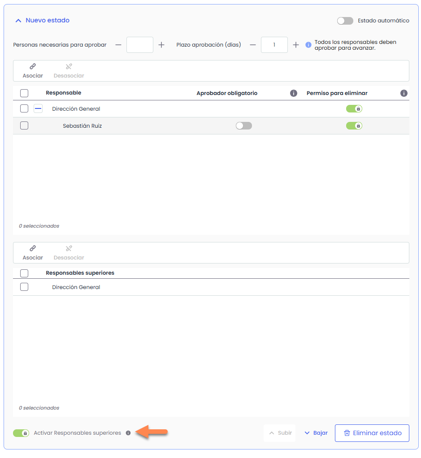Decrease Plazo aprobación days with minus
This screenshot has height=458, width=421.
click(x=253, y=45)
